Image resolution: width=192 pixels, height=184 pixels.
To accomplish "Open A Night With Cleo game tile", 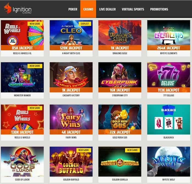I will pyautogui.click(x=71, y=35).
